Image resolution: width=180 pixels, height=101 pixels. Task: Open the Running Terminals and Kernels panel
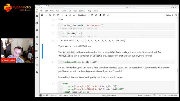pos(37,23)
